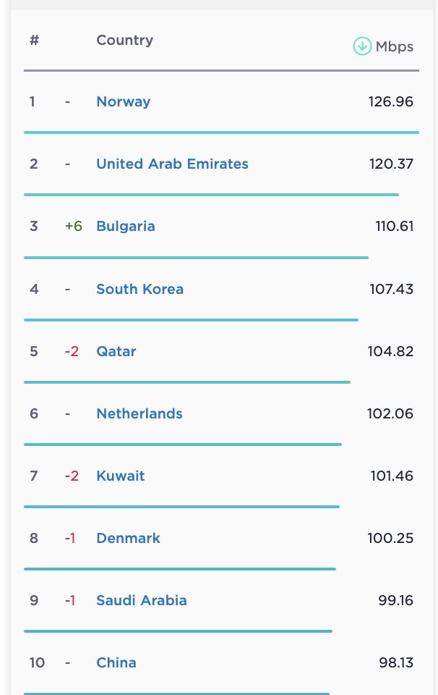The width and height of the screenshot is (438, 695).
Task: Open the United Arab Emirates link
Action: point(172,164)
